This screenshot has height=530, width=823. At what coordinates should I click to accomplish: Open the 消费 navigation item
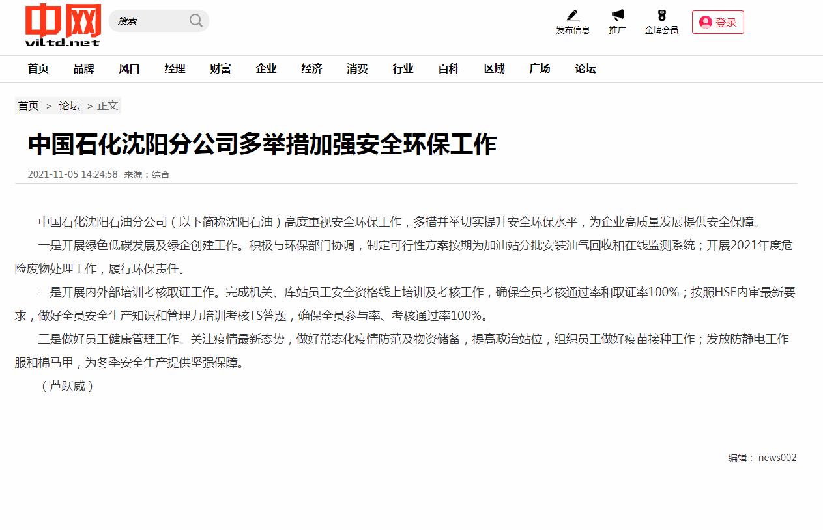click(358, 68)
